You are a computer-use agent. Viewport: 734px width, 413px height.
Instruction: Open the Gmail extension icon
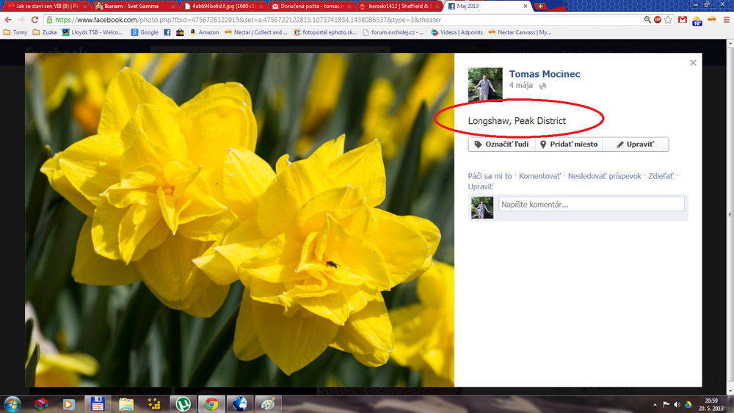[x=683, y=20]
